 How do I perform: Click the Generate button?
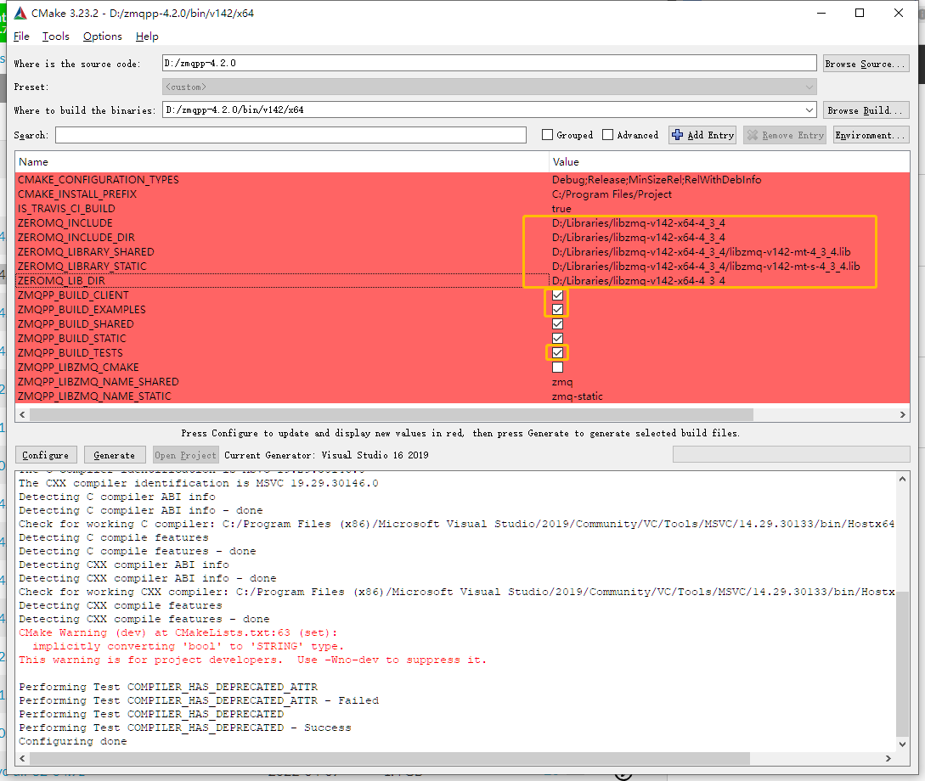pos(115,455)
